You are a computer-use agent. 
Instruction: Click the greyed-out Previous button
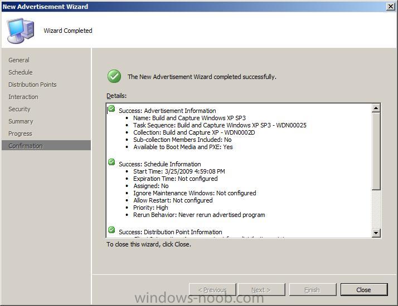tap(212, 289)
